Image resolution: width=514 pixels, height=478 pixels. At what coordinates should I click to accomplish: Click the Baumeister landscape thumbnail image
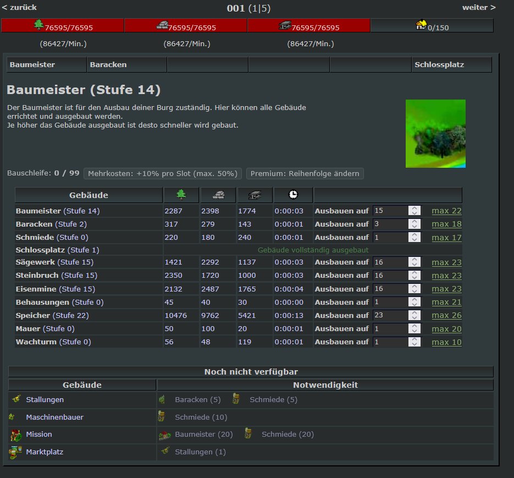[x=435, y=134]
